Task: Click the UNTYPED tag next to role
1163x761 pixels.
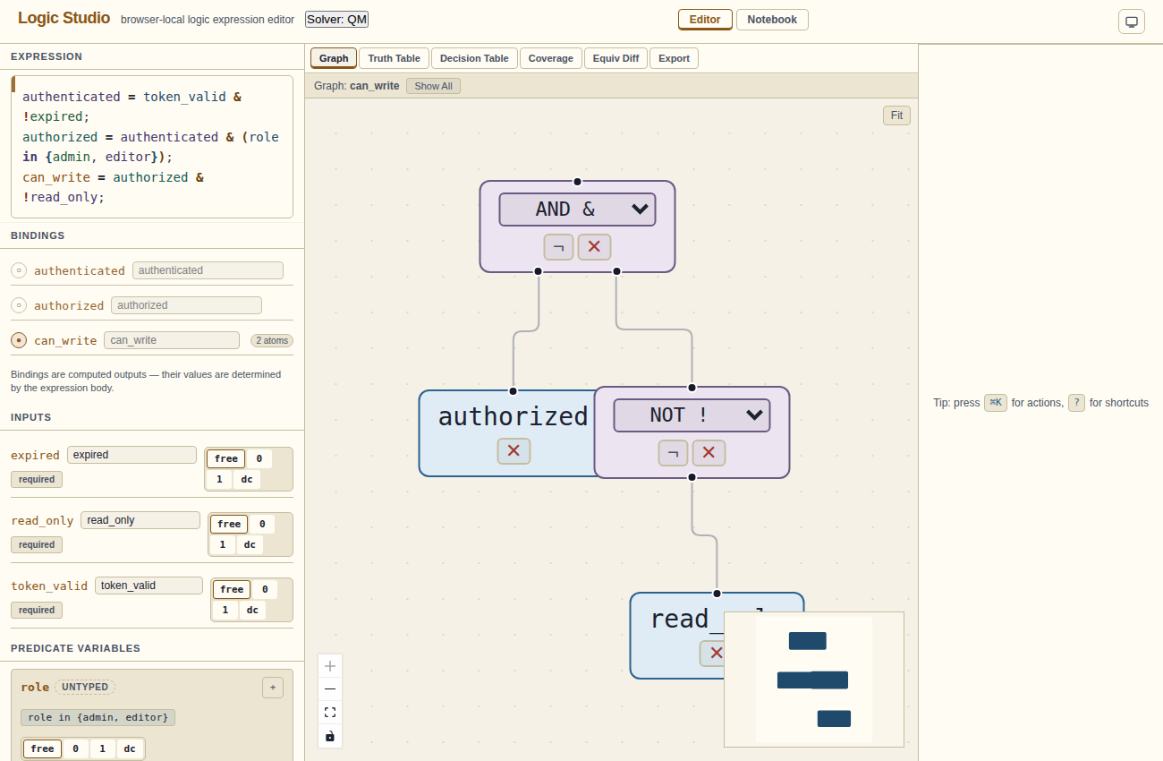Action: [85, 687]
